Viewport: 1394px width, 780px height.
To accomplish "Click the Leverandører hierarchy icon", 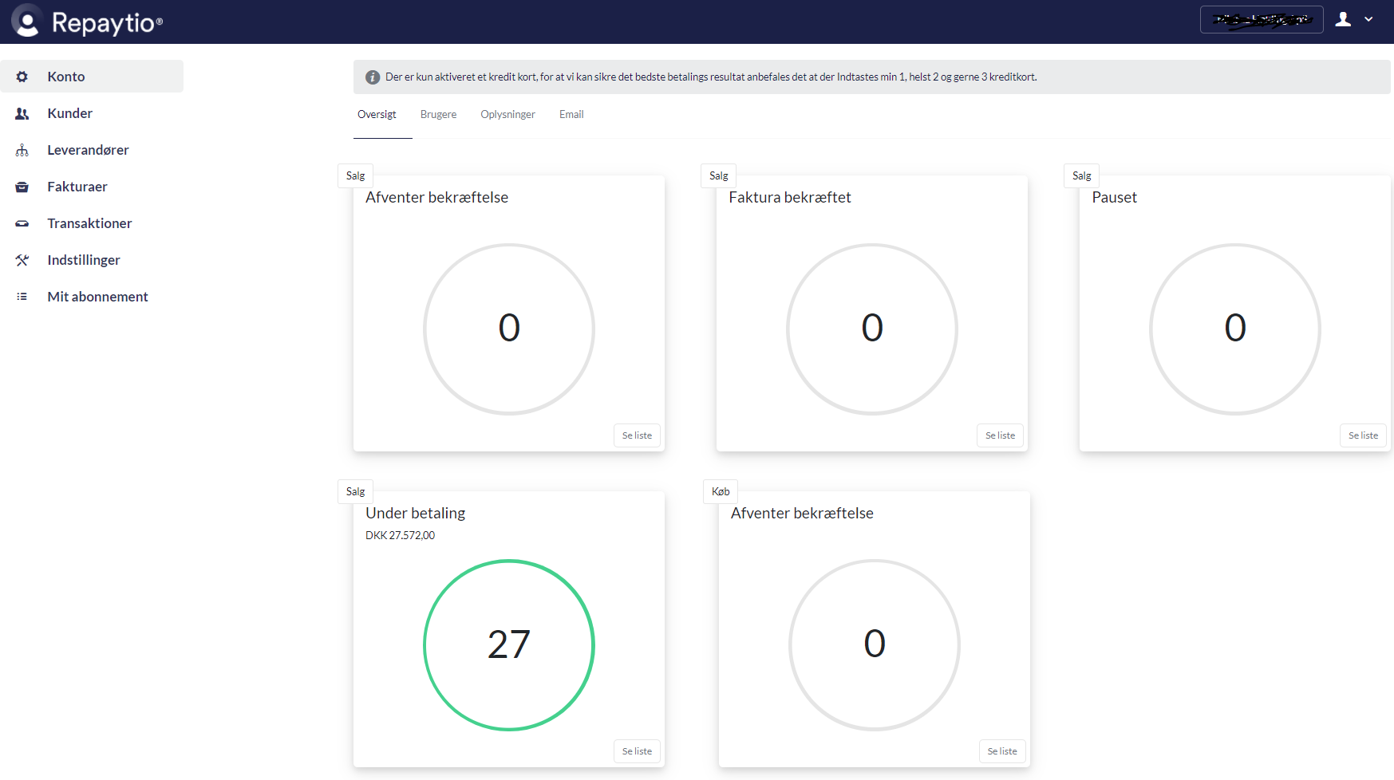I will pos(22,150).
